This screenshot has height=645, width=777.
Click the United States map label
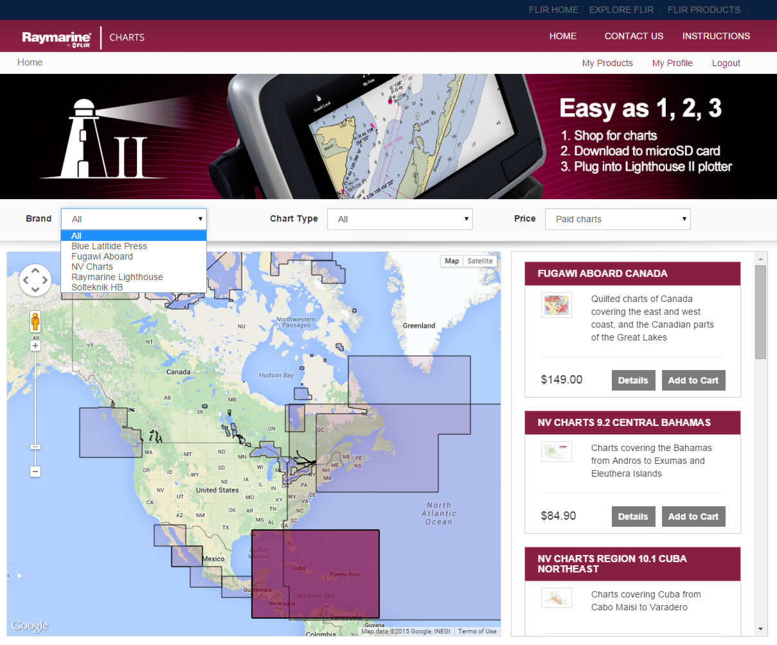click(x=217, y=490)
